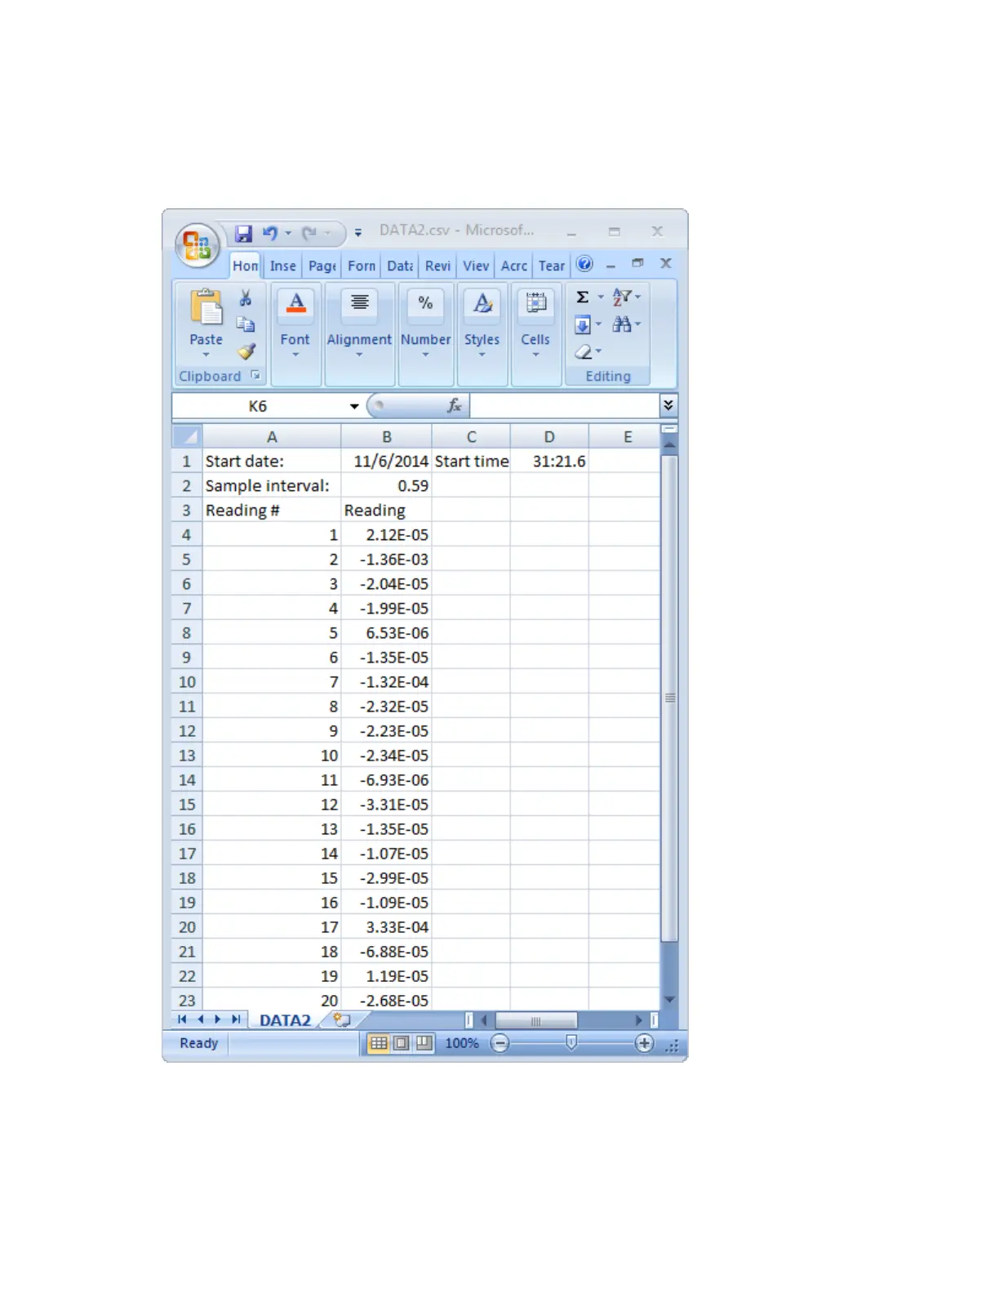Switch to the Insert tab
999x1294 pixels.
coord(282,265)
